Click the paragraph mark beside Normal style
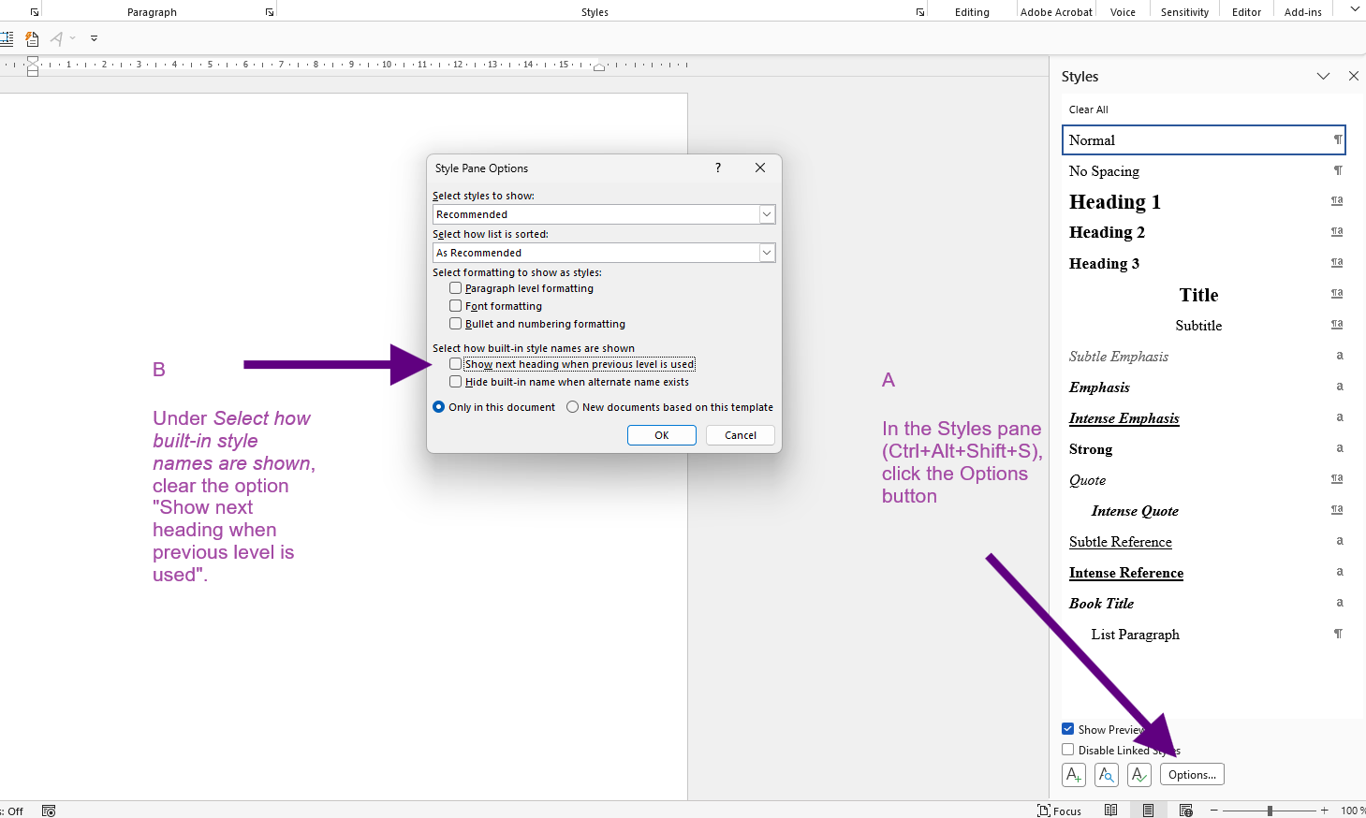Image resolution: width=1366 pixels, height=818 pixels. pos(1338,139)
